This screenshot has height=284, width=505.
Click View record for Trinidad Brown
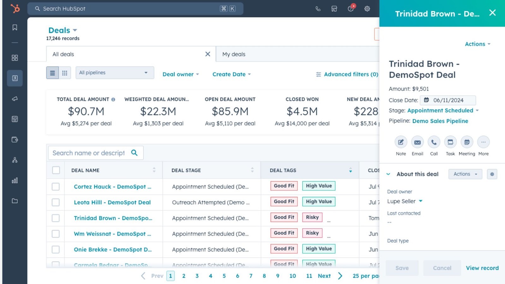[x=482, y=268]
